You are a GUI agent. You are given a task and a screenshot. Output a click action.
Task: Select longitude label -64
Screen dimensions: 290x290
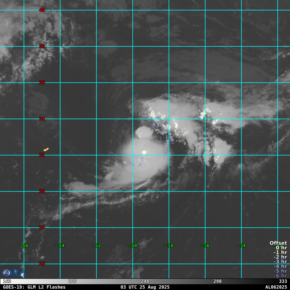(x=60, y=246)
